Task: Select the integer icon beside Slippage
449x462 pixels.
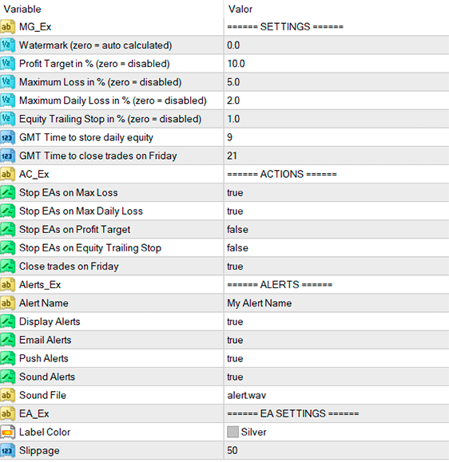Action: (x=7, y=451)
